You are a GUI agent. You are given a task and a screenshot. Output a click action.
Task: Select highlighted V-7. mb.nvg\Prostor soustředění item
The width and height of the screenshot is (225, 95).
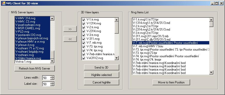(x=171, y=43)
